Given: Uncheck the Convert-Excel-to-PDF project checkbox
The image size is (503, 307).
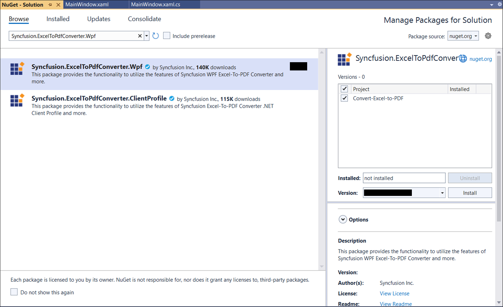Looking at the screenshot, I should pos(344,98).
